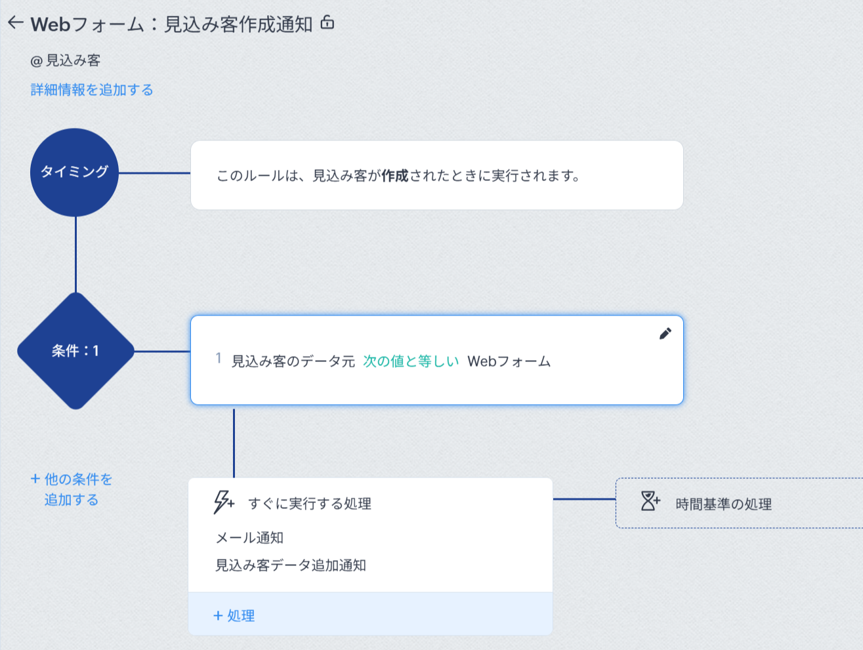
Task: Click the 次の値と等しい operator text
Action: click(x=411, y=361)
